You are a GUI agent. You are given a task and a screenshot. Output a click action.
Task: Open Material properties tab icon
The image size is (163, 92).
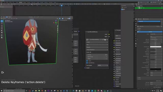[x=136, y=44]
